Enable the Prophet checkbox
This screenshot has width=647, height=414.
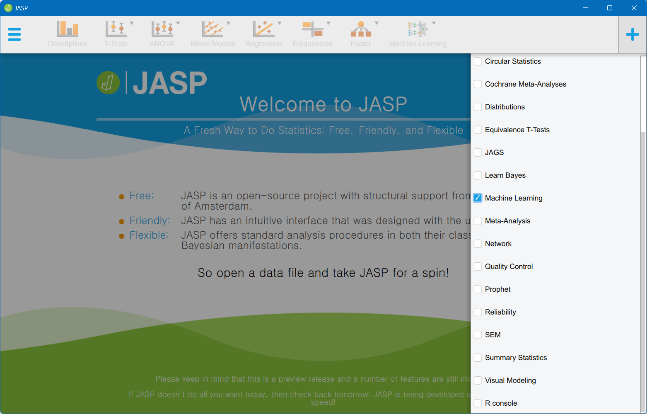click(x=478, y=289)
